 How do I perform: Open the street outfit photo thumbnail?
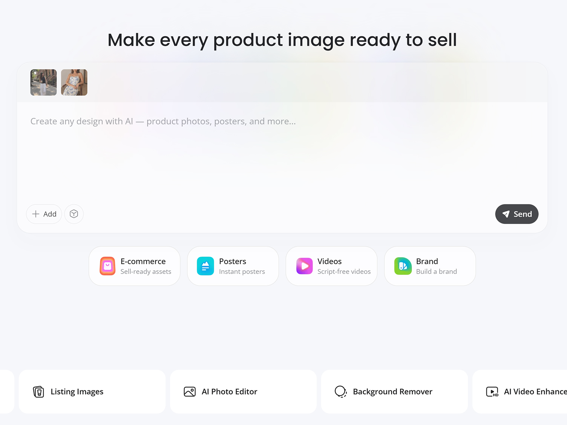point(44,83)
